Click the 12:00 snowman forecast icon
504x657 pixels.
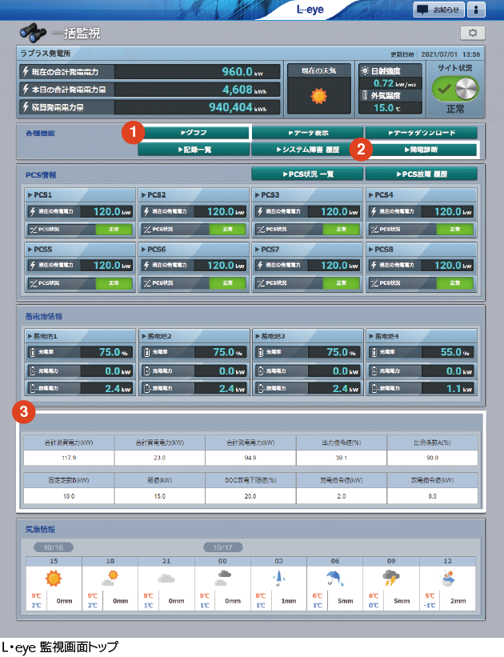point(448,579)
